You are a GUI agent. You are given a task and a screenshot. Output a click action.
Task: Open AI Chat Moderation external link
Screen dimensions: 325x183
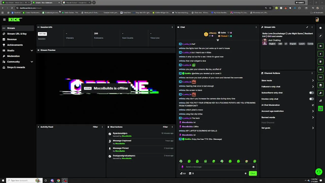(x=313, y=105)
